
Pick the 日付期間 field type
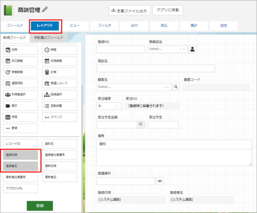(20, 61)
